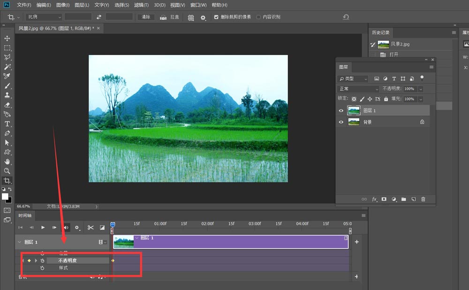Select the Path Selection tool
This screenshot has width=469, height=290.
coord(7,143)
